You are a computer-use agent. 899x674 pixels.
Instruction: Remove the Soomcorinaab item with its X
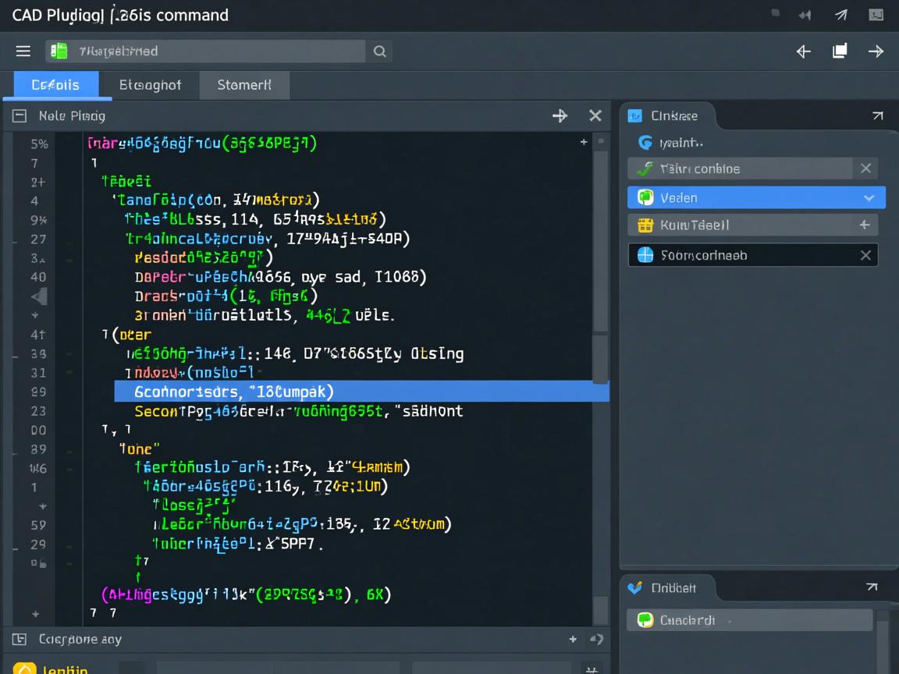pos(865,255)
